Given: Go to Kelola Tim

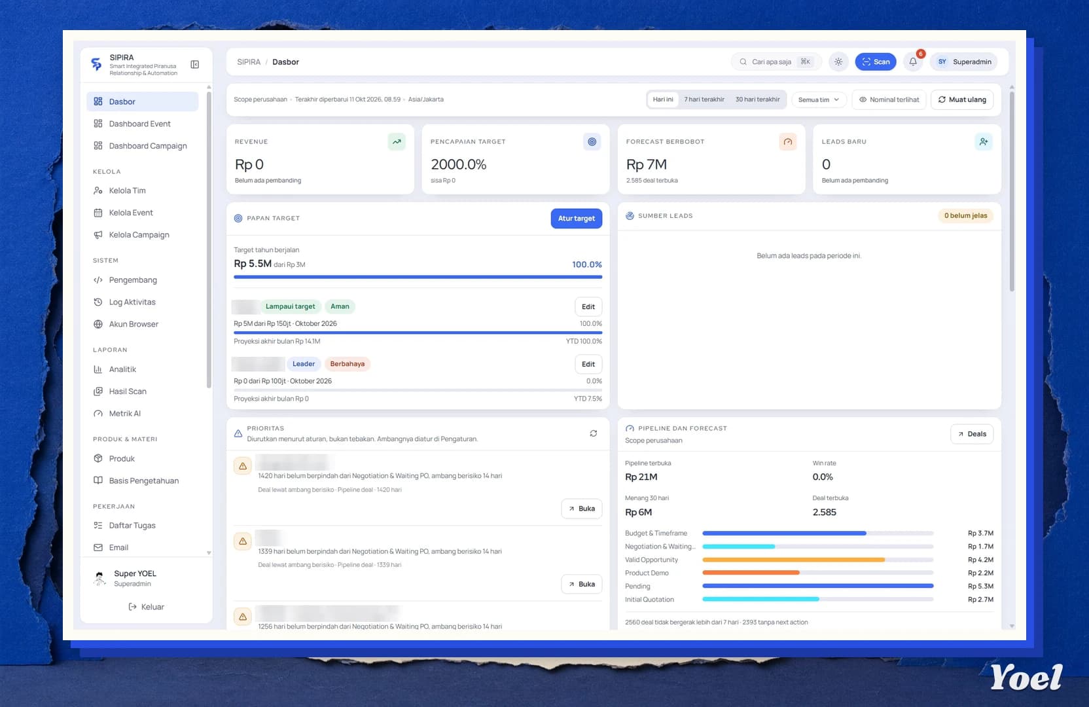Looking at the screenshot, I should coord(142,190).
